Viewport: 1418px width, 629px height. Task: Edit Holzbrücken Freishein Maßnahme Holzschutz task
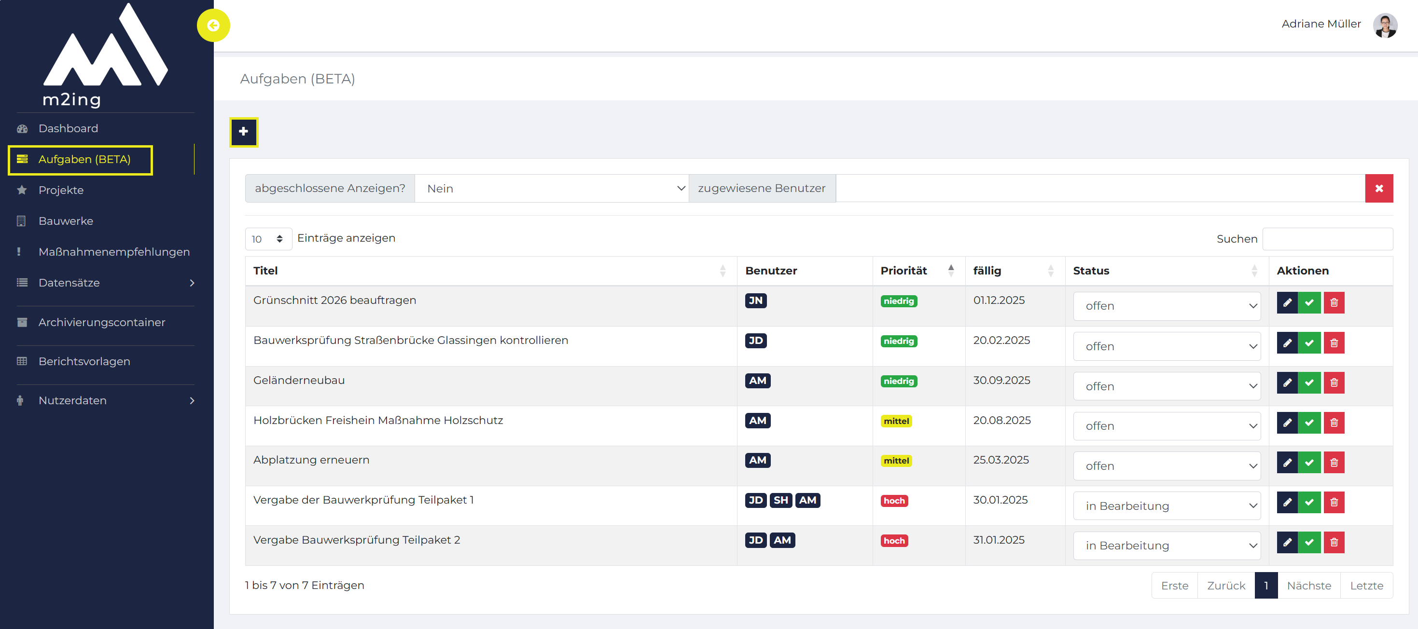(1287, 423)
